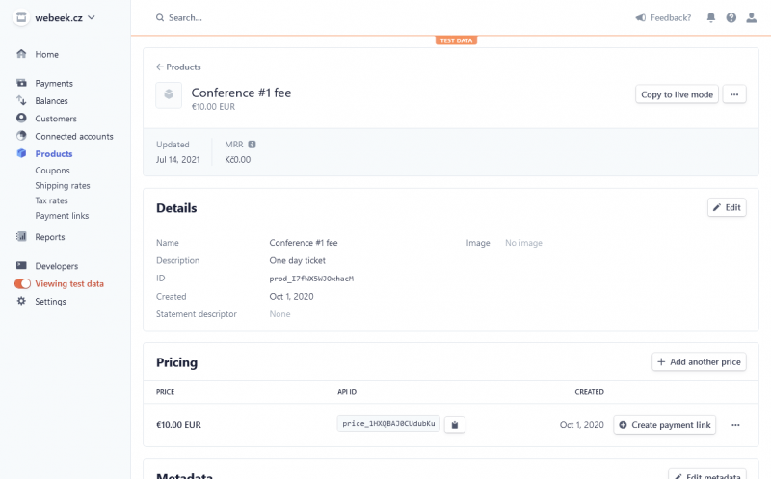Open Home in the sidebar

click(46, 54)
